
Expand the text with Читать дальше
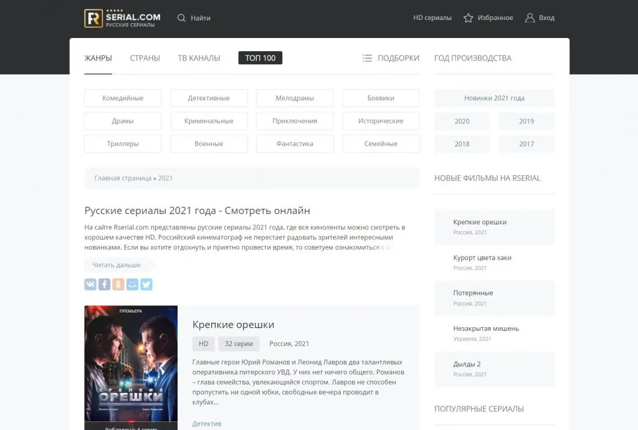point(117,265)
